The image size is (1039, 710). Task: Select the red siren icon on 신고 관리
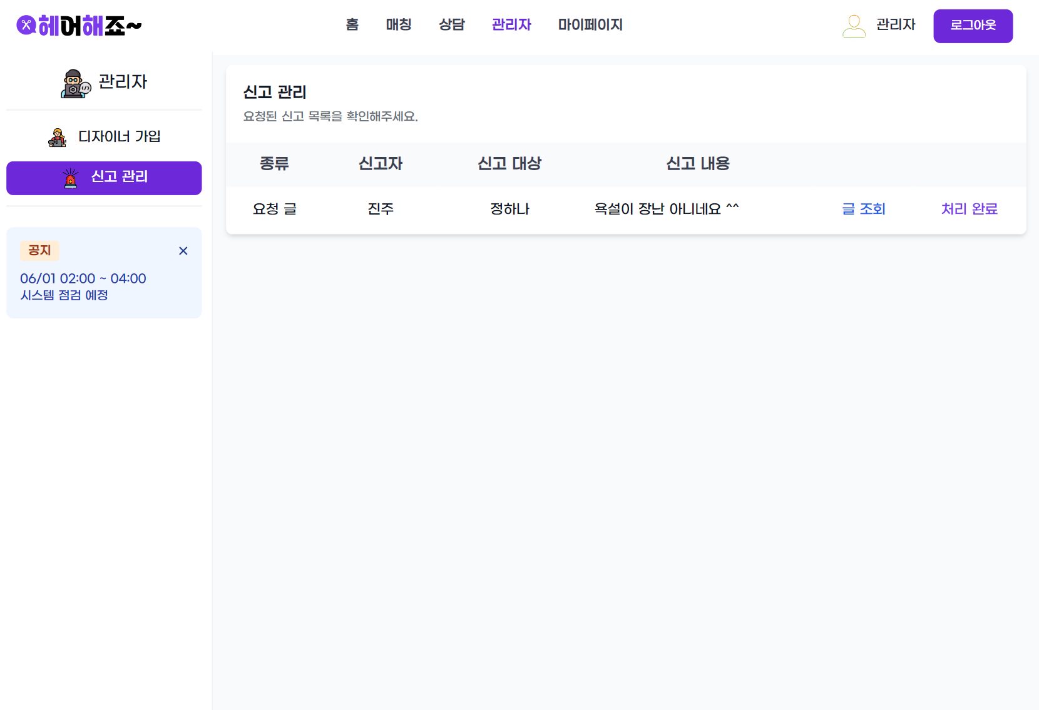70,178
